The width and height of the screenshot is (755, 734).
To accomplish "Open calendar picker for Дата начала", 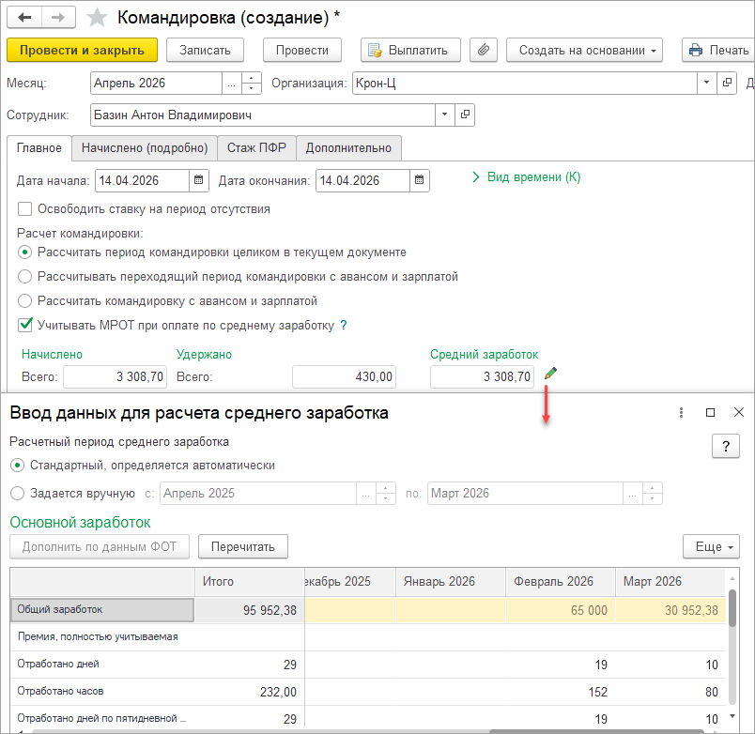I will [198, 180].
